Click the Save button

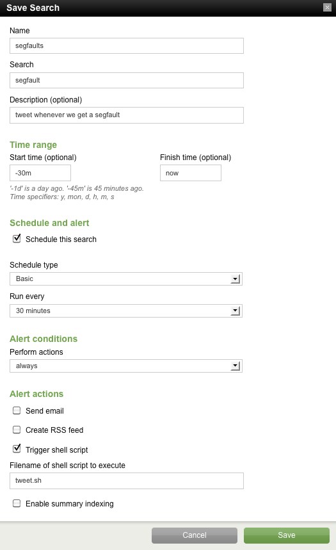[x=287, y=535]
